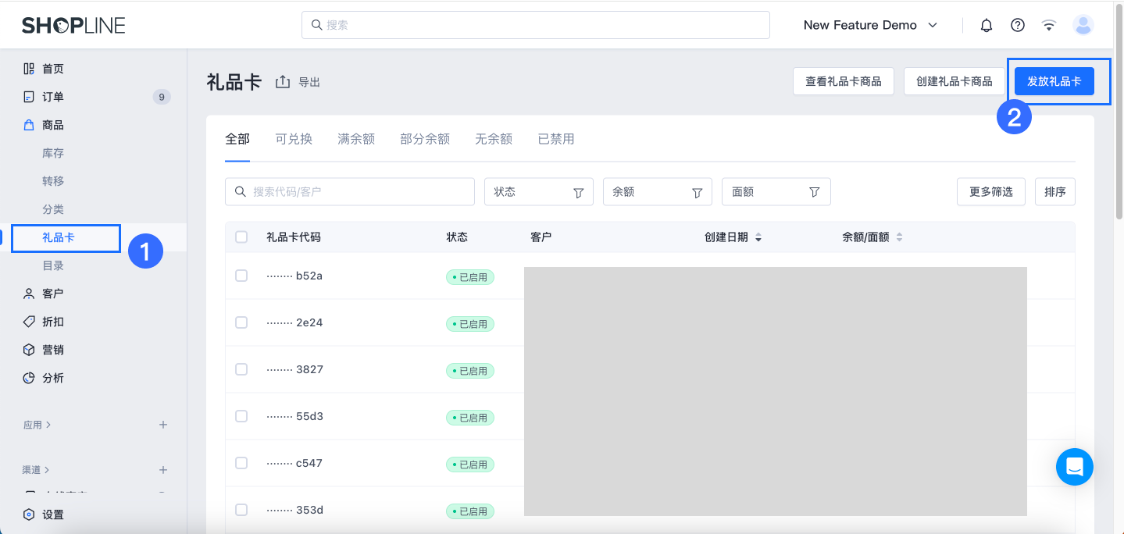Click the 面额 filter funnel icon
The width and height of the screenshot is (1124, 534).
(x=815, y=192)
